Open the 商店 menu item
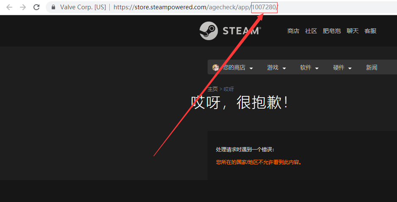 pos(293,31)
